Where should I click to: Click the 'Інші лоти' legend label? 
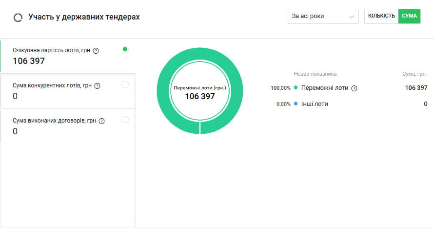[x=315, y=104]
